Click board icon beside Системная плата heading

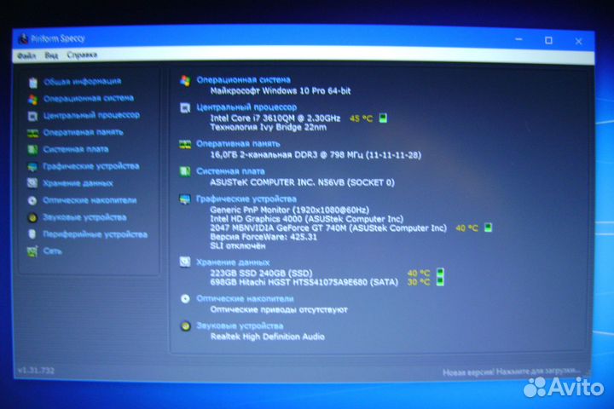pos(185,171)
